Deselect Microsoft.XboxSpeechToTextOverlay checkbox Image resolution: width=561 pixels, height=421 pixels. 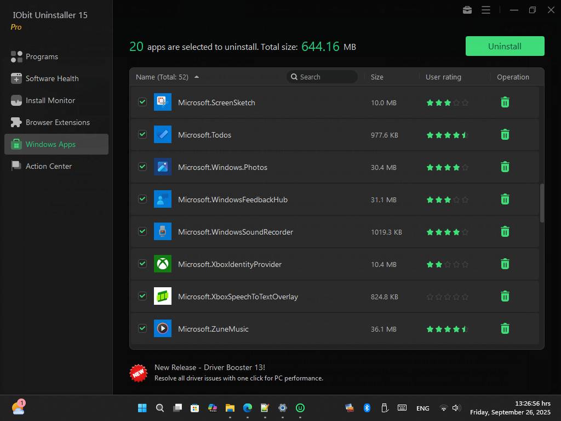pos(142,296)
